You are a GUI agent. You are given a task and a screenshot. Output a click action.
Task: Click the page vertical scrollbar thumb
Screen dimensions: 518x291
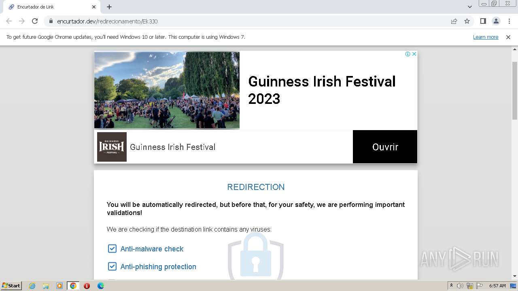(x=515, y=91)
